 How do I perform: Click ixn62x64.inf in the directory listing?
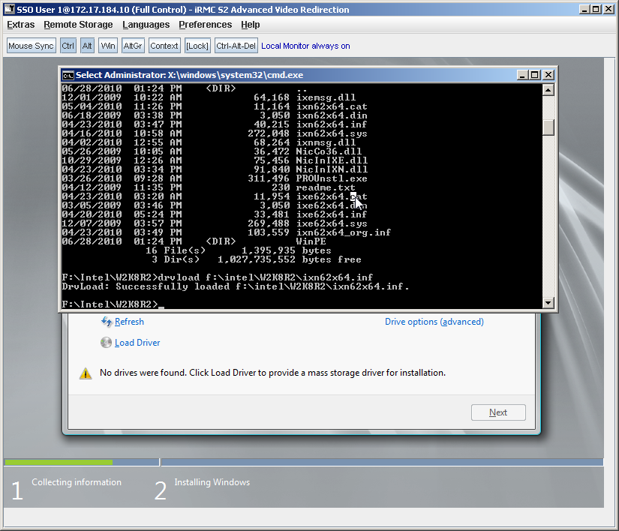[332, 124]
